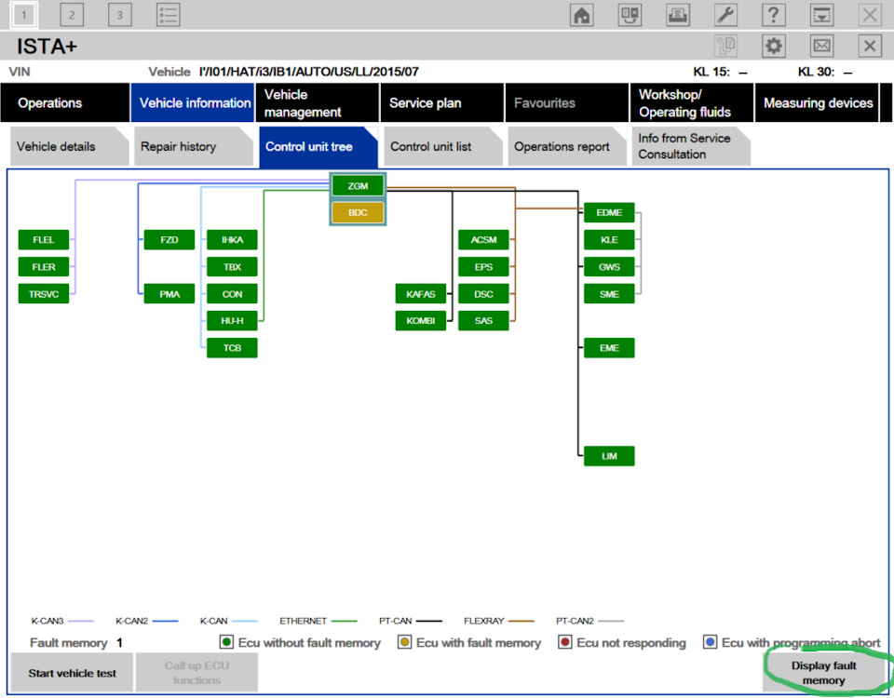
Task: Open the Operations main tab
Action: (x=65, y=102)
